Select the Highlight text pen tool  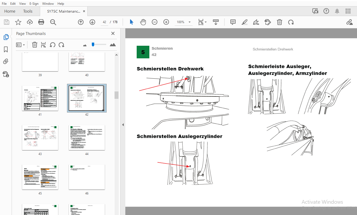point(245,22)
